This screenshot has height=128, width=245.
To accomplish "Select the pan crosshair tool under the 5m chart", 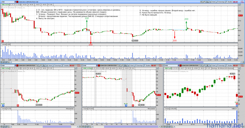I will (2, 126).
